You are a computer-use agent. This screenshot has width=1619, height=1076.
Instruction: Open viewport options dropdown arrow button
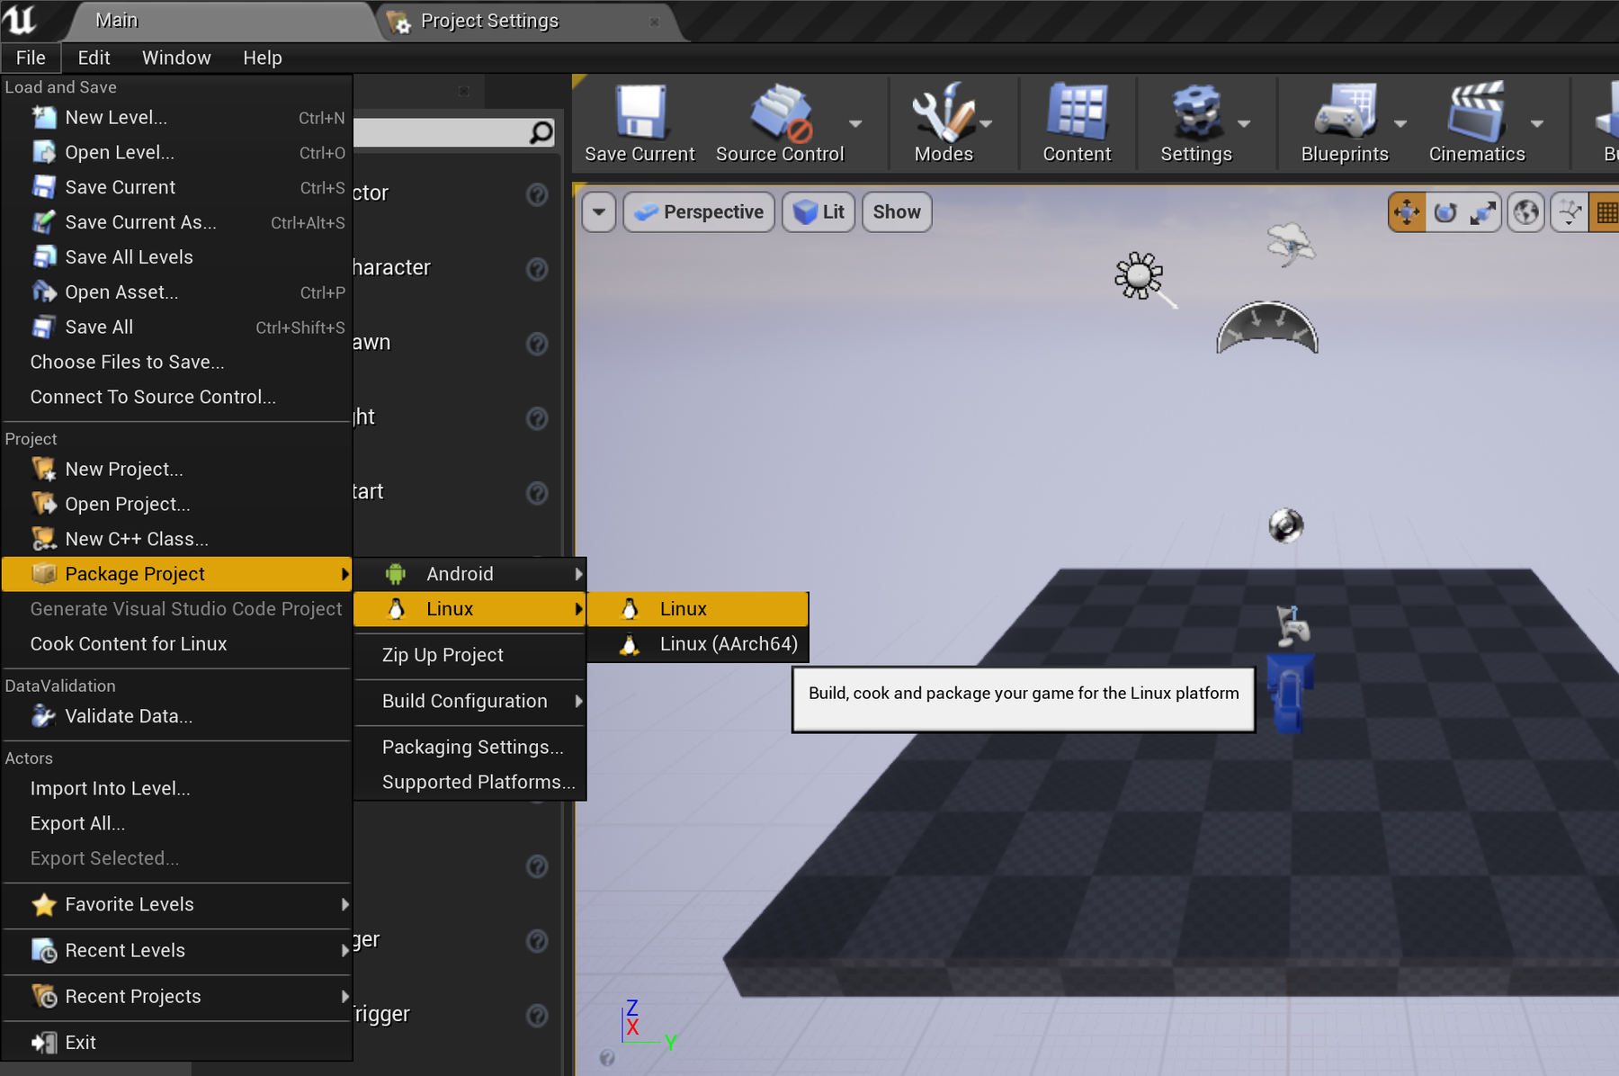pos(599,212)
